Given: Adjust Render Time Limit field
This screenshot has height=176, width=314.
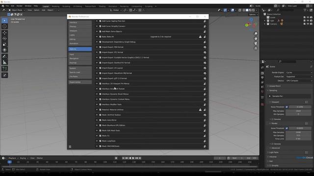Looking at the screenshot, I should point(298,139).
